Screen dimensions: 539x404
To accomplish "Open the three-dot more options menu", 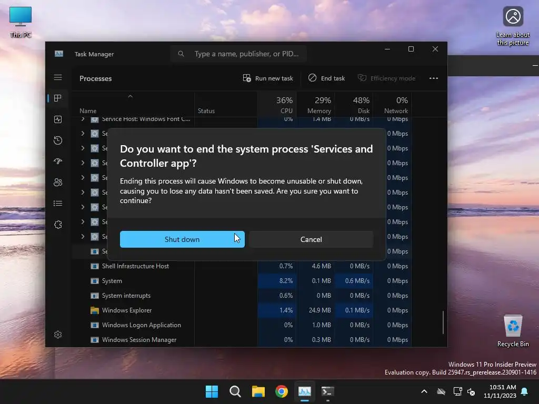I will point(434,78).
